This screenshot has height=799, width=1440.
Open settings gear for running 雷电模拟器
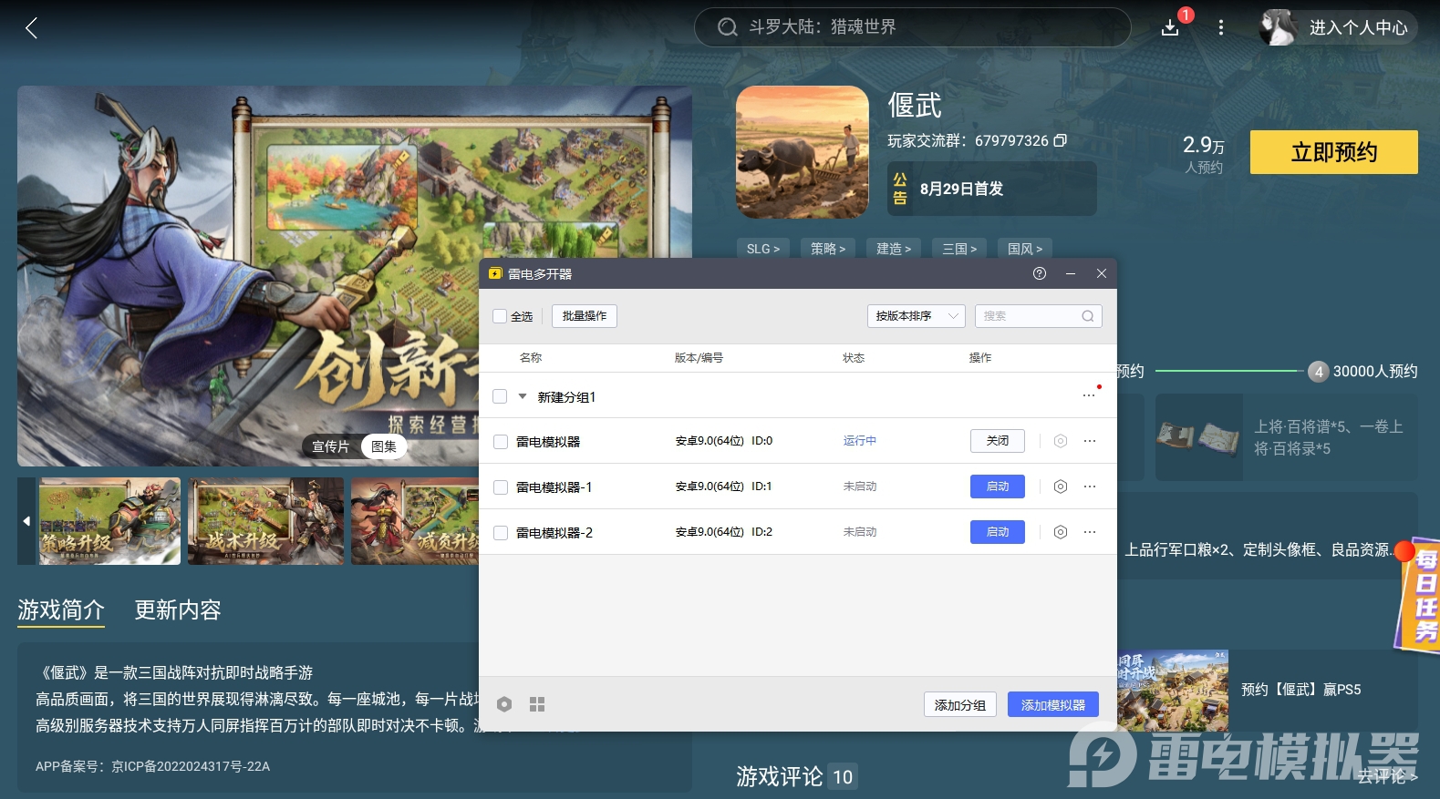coord(1061,441)
